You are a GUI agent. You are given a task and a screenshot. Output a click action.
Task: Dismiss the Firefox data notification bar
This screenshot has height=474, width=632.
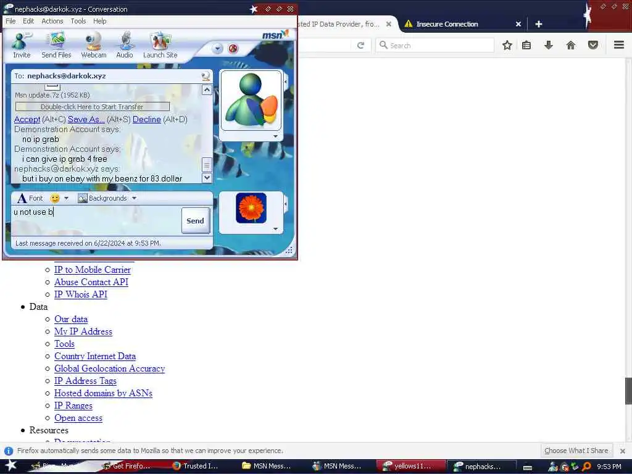622,451
